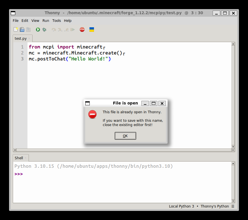Click the 'Hello World!' string in line 3
248x220 pixels.
point(88,59)
